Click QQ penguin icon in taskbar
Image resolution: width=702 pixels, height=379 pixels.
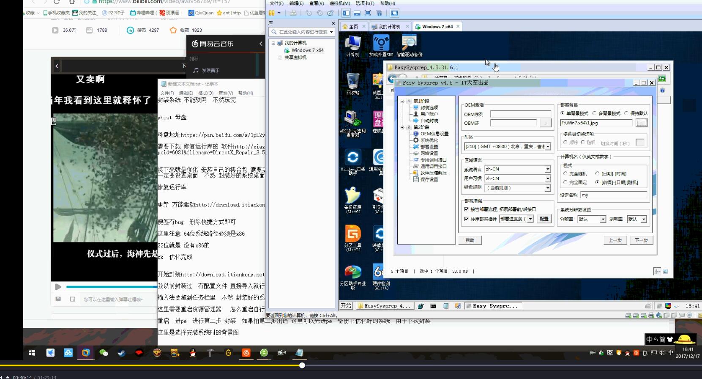click(x=193, y=353)
